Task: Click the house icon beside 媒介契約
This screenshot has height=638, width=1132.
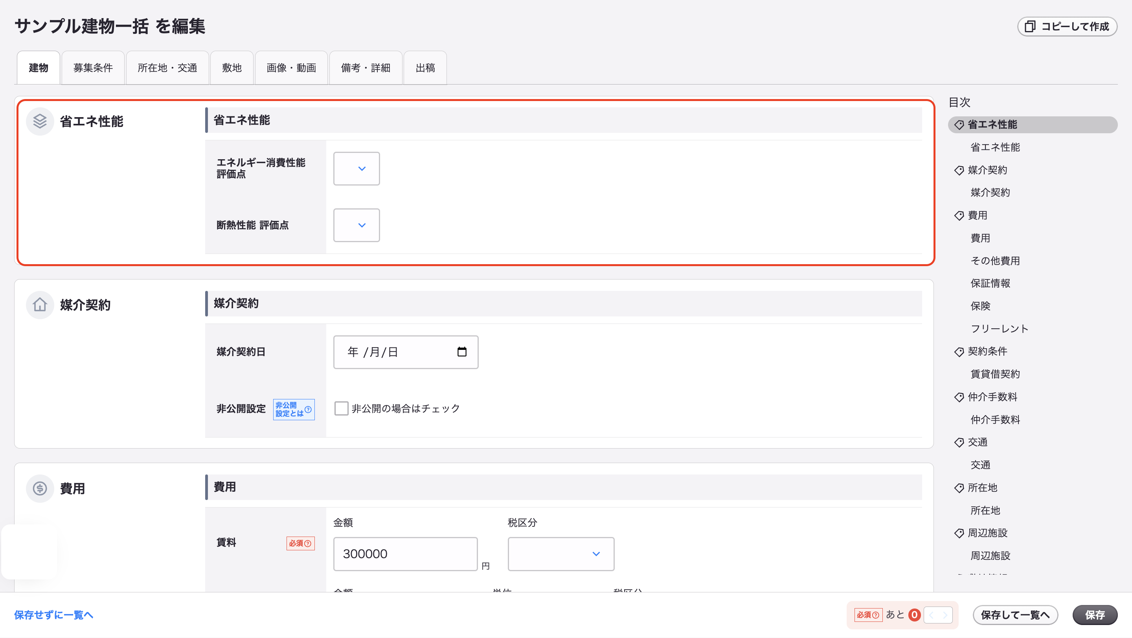Action: pos(40,305)
